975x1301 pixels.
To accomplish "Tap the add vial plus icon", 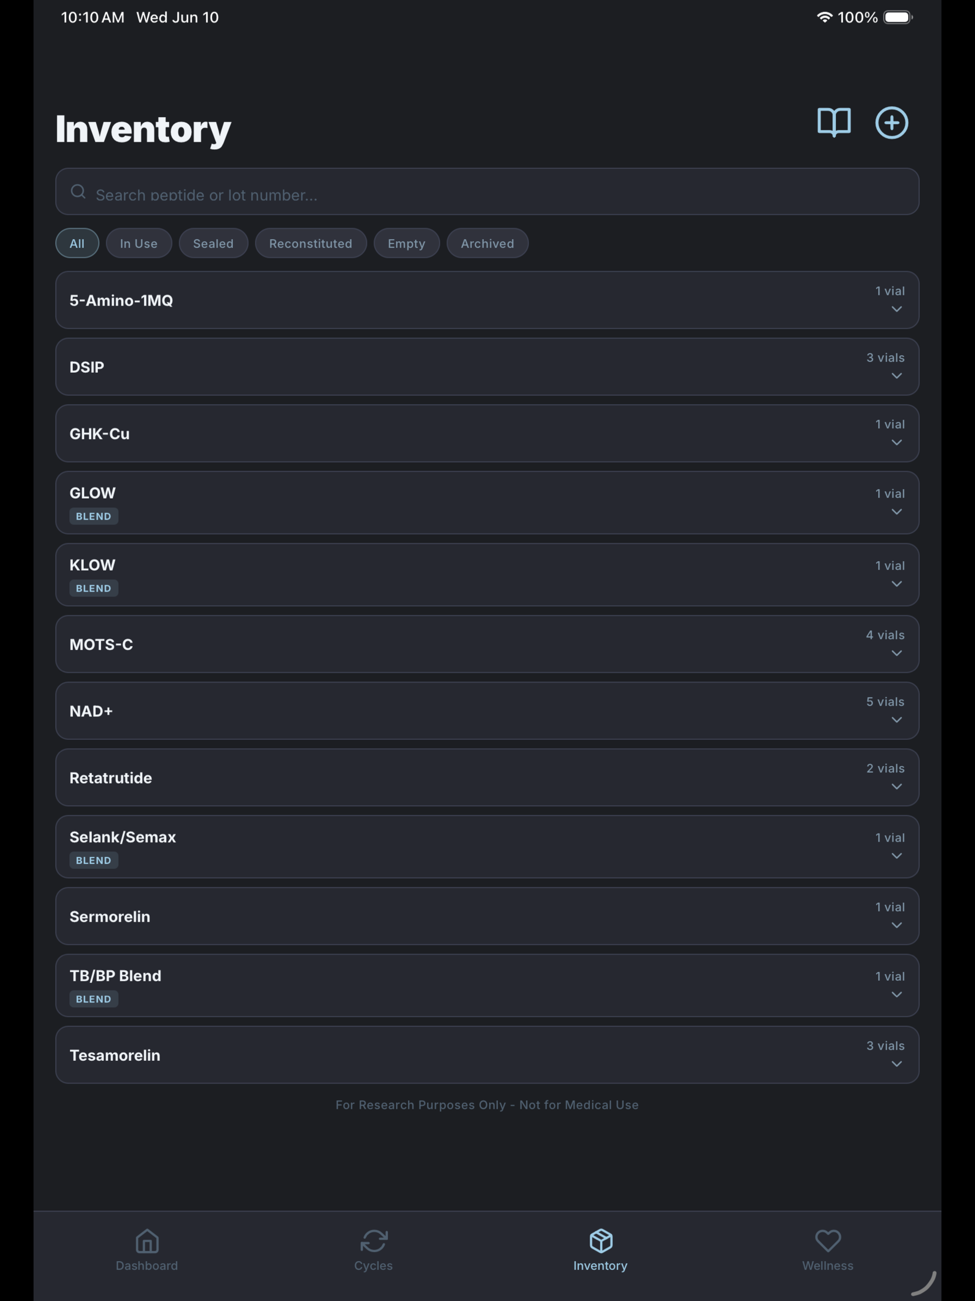I will [891, 122].
